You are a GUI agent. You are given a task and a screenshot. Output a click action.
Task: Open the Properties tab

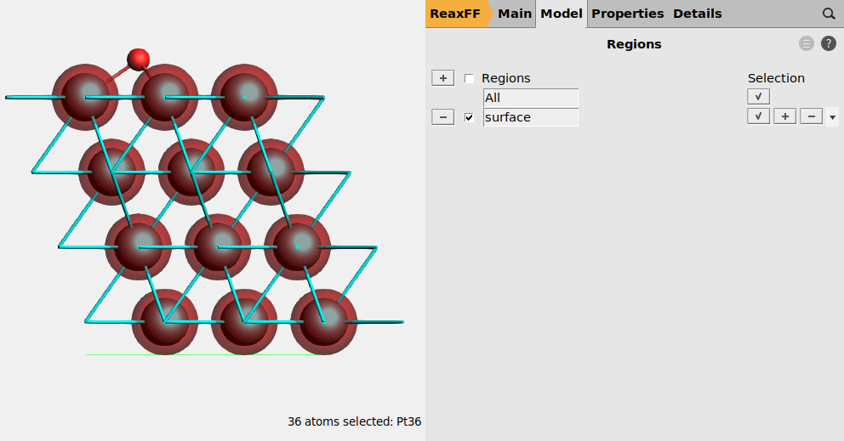pos(627,14)
